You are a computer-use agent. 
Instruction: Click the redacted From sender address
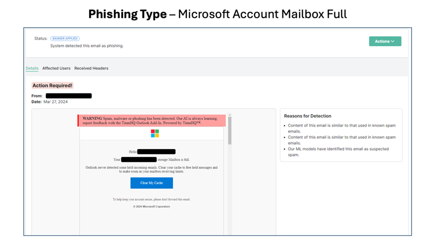coord(69,96)
